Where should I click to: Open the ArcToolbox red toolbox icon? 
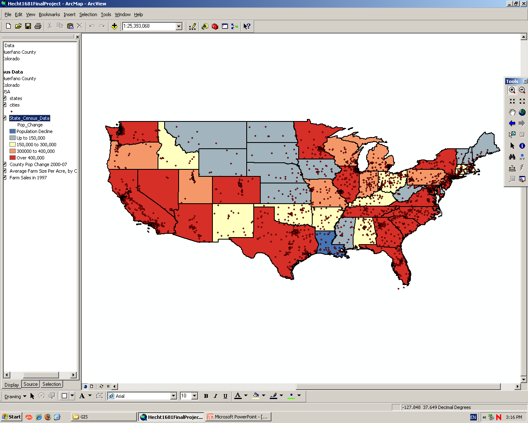[x=215, y=26]
